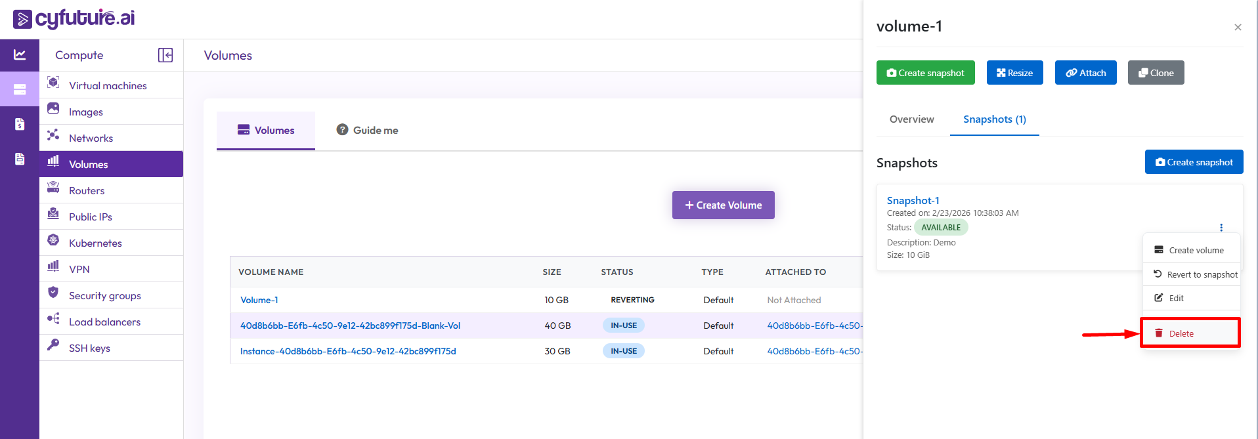The width and height of the screenshot is (1258, 439).
Task: Collapse the Compute sidebar panel
Action: (165, 55)
